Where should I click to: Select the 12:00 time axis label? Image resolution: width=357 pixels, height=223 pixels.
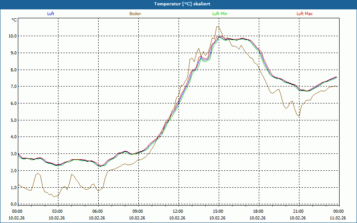click(x=178, y=211)
